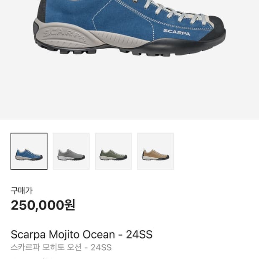259x259 pixels.
Task: Click the 250,000원 price
Action: click(x=43, y=205)
